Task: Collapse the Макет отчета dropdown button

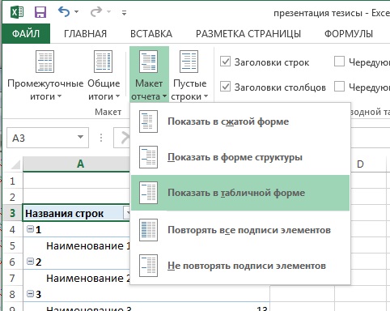Action: pyautogui.click(x=149, y=75)
